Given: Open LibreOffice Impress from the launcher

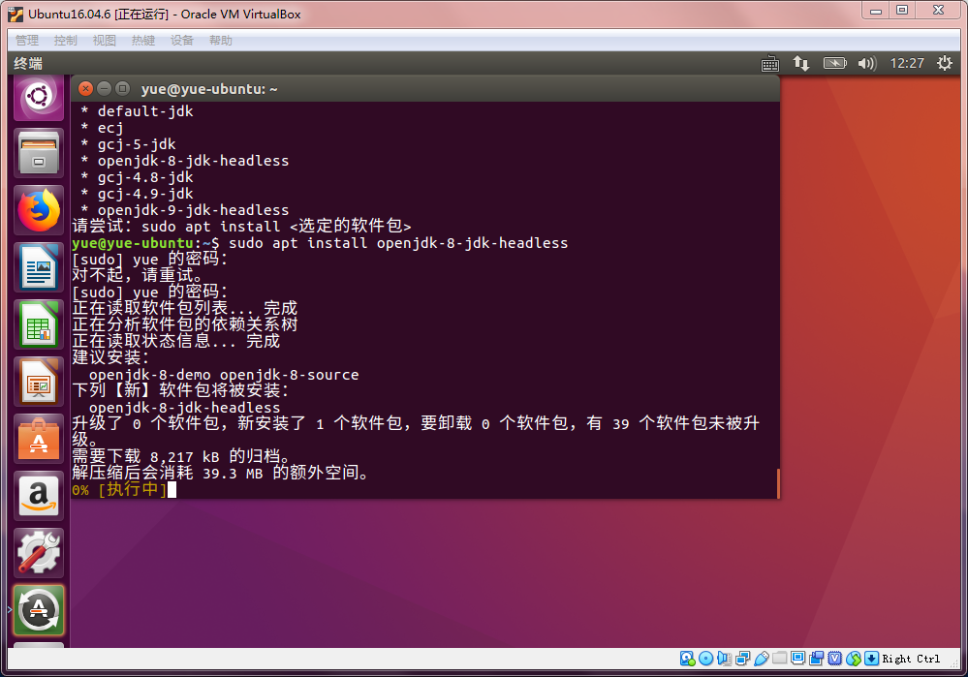Looking at the screenshot, I should [x=39, y=382].
